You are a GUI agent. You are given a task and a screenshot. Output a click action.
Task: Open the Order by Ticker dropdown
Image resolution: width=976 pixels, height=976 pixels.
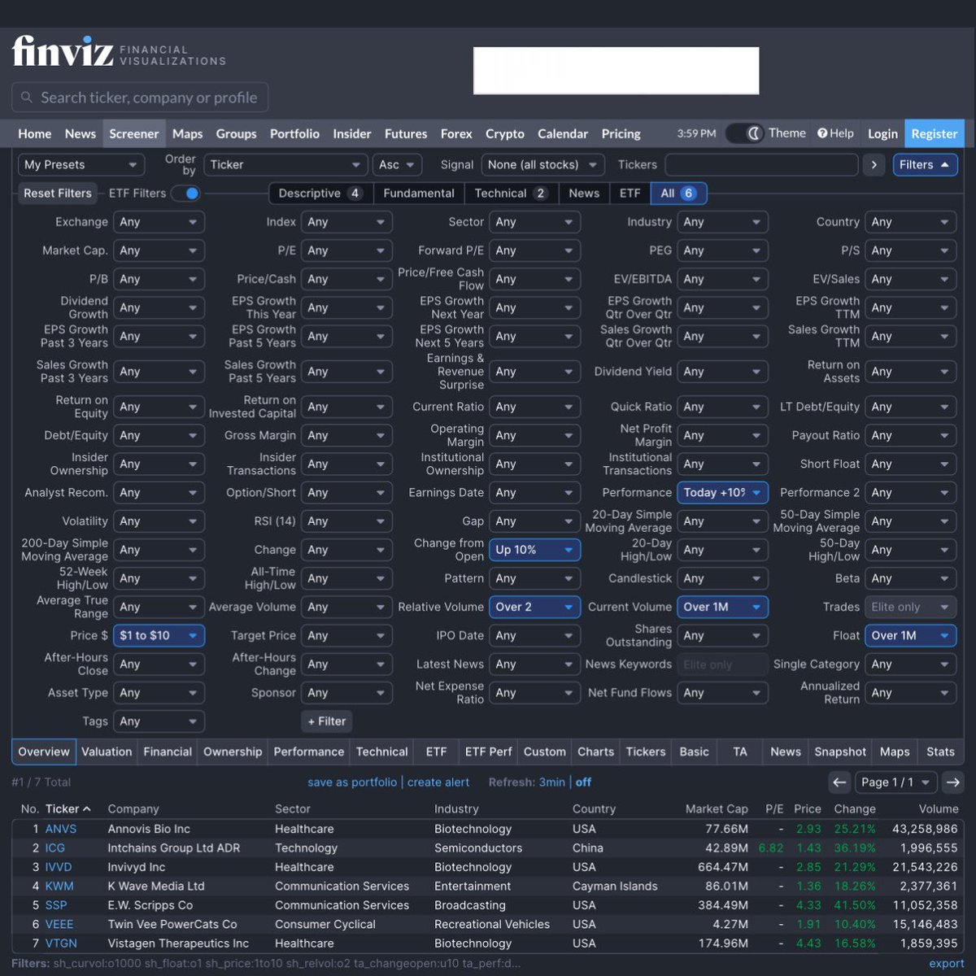point(285,164)
